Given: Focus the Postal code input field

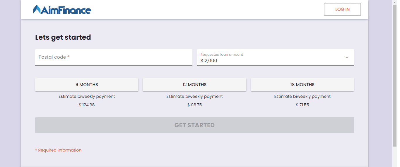Looking at the screenshot, I should (114, 57).
